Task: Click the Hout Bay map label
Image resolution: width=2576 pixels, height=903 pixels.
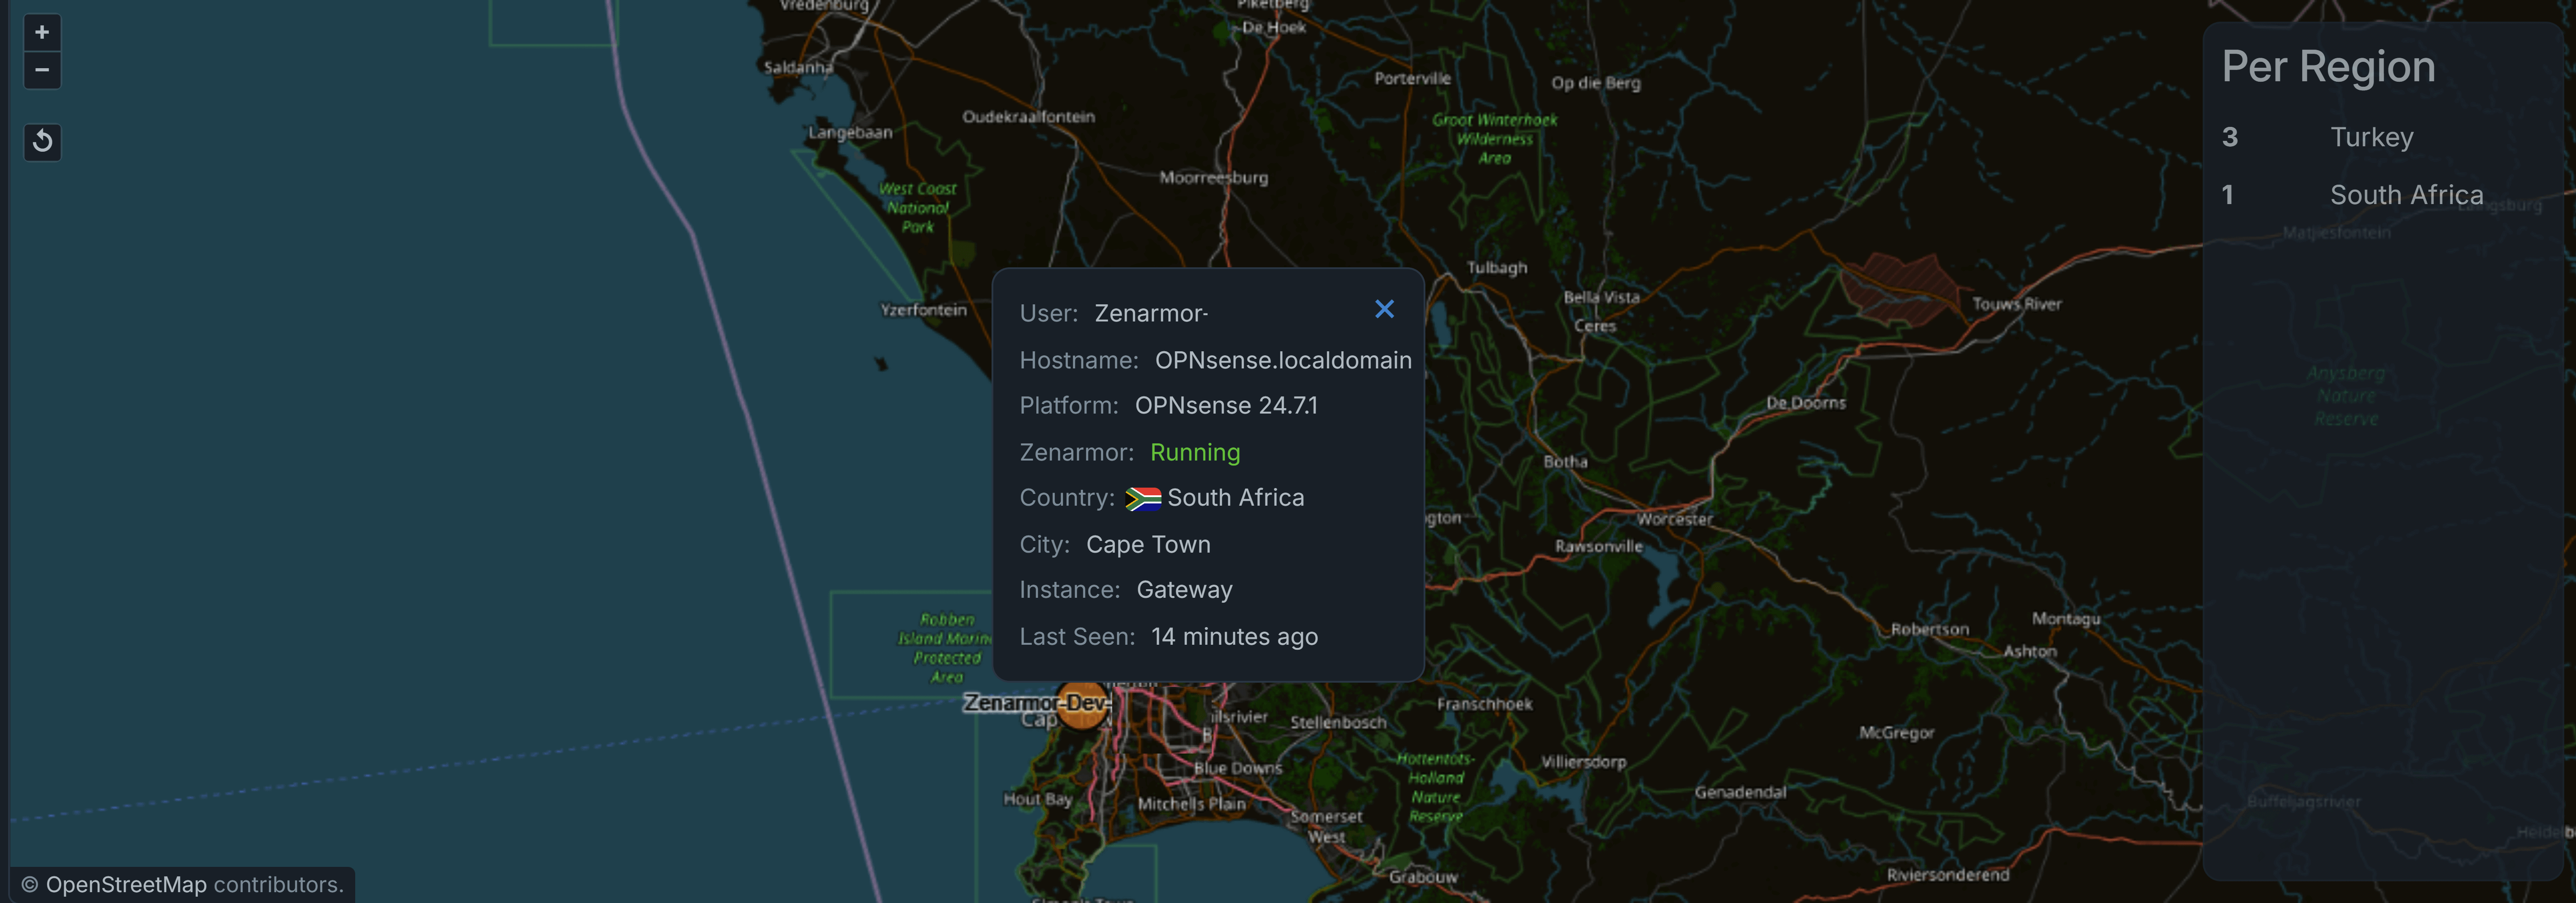Action: pyautogui.click(x=1037, y=799)
